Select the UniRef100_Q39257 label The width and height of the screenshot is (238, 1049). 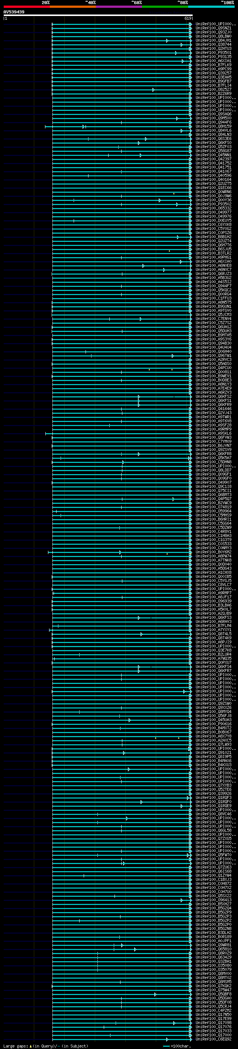point(213,73)
